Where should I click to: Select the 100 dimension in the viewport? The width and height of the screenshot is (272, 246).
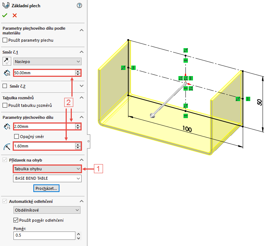click(x=187, y=129)
